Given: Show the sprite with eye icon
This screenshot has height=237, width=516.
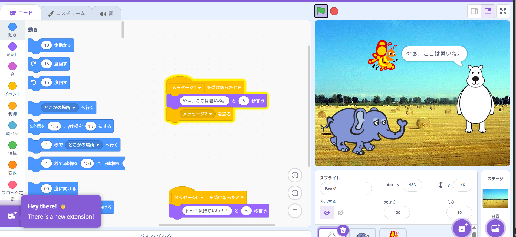Looking at the screenshot, I should click(327, 213).
